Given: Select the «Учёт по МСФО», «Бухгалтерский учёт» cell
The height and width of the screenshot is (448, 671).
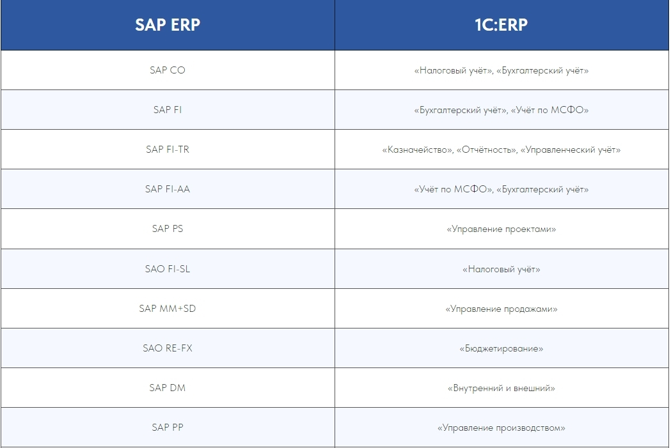Looking at the screenshot, I should point(501,189).
